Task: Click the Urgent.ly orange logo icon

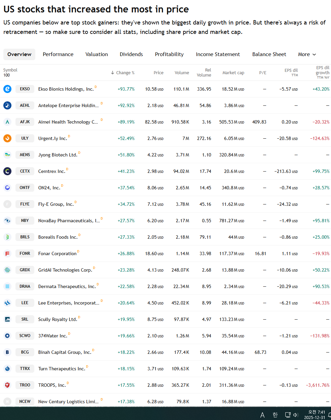Action: [7, 138]
